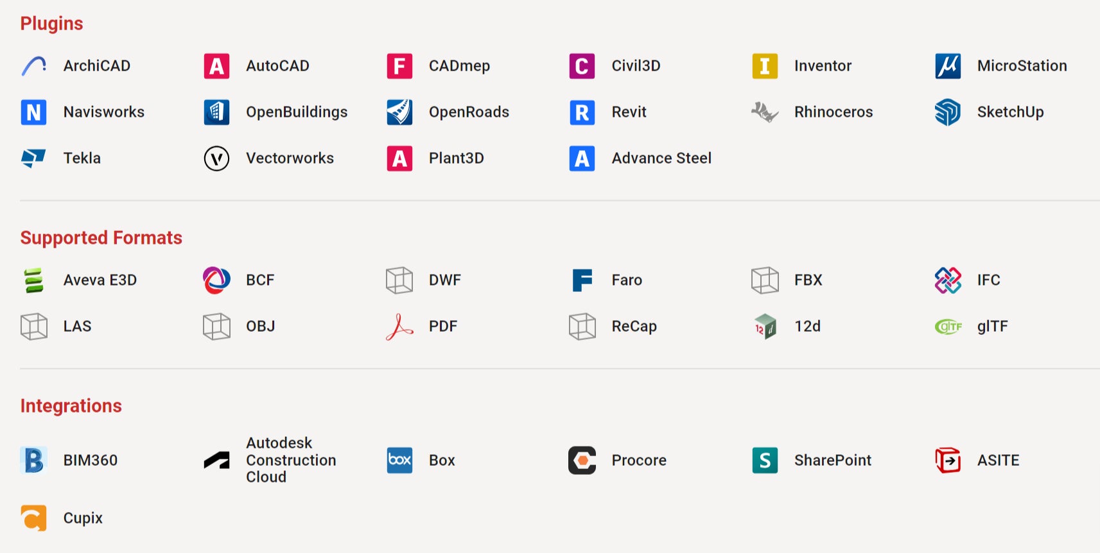1100x553 pixels.
Task: Open the PDF Acrobat icon
Action: click(x=399, y=327)
